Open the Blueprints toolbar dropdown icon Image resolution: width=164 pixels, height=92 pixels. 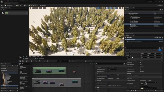[21, 5]
